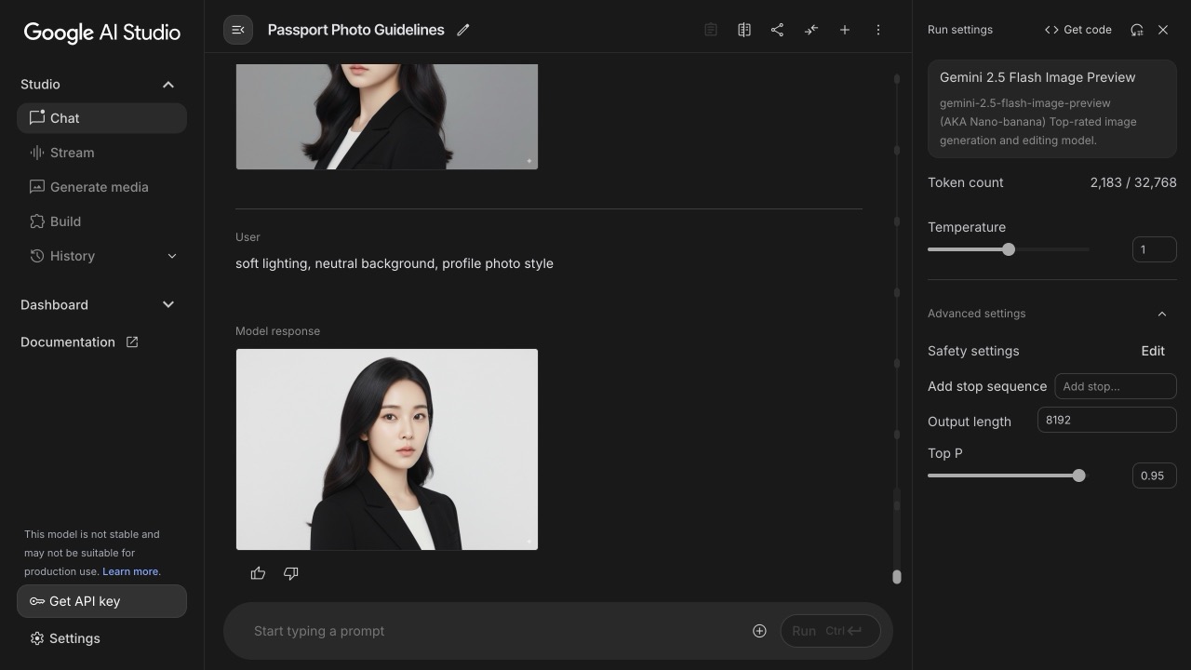Click the Temperature slider handle
The height and width of the screenshot is (670, 1191).
tap(1009, 249)
